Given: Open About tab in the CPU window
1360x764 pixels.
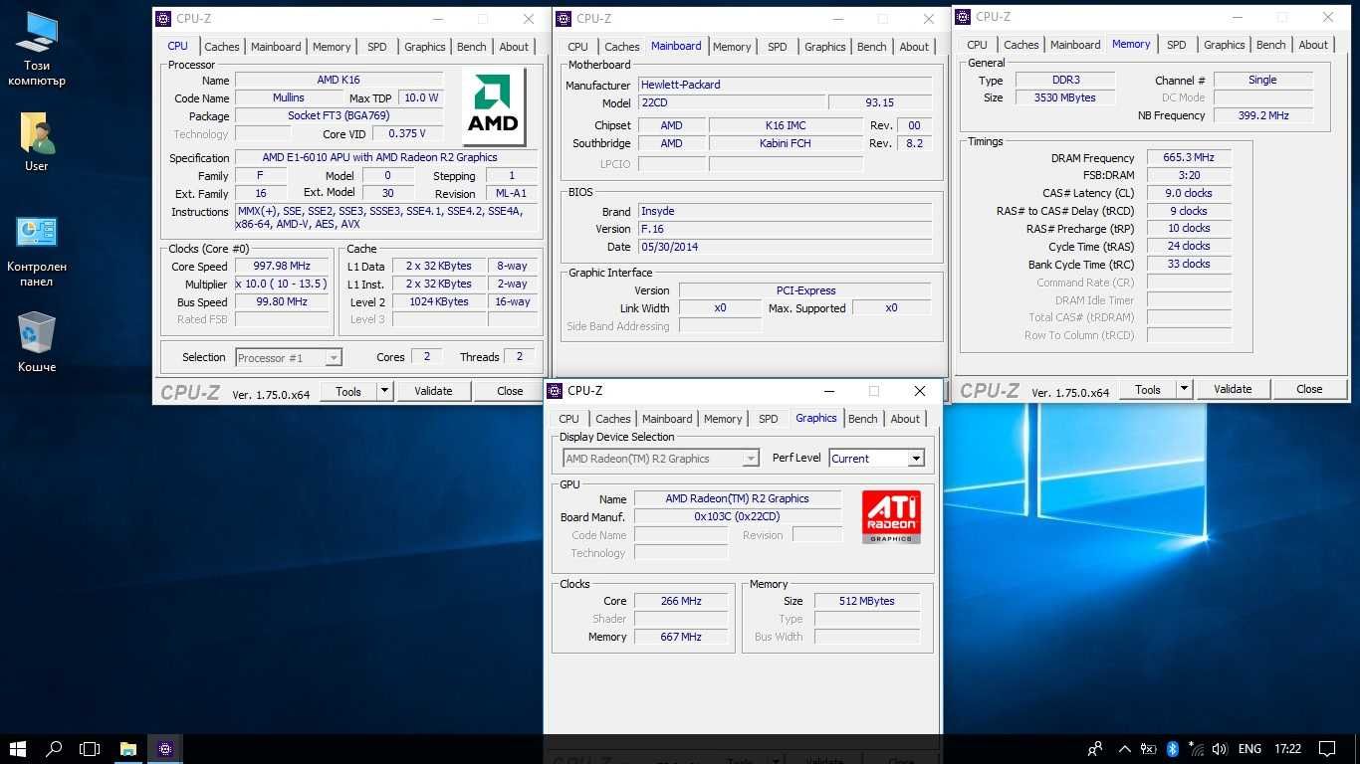Looking at the screenshot, I should pyautogui.click(x=514, y=47).
